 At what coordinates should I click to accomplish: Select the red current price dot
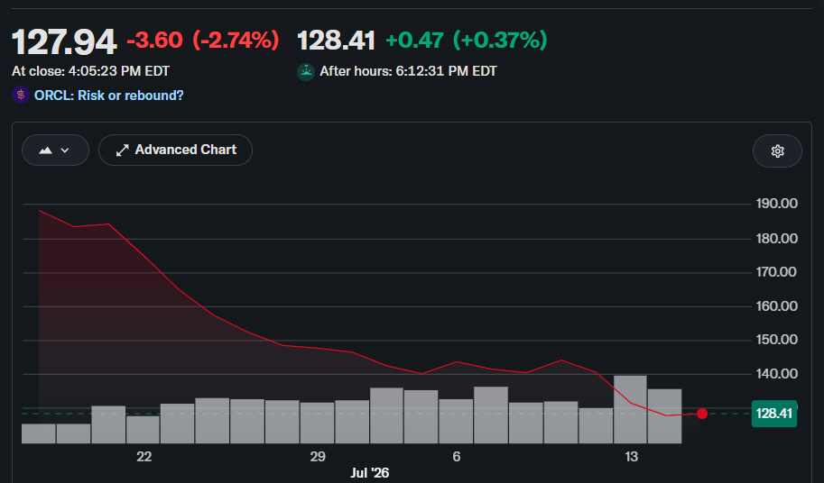[702, 414]
